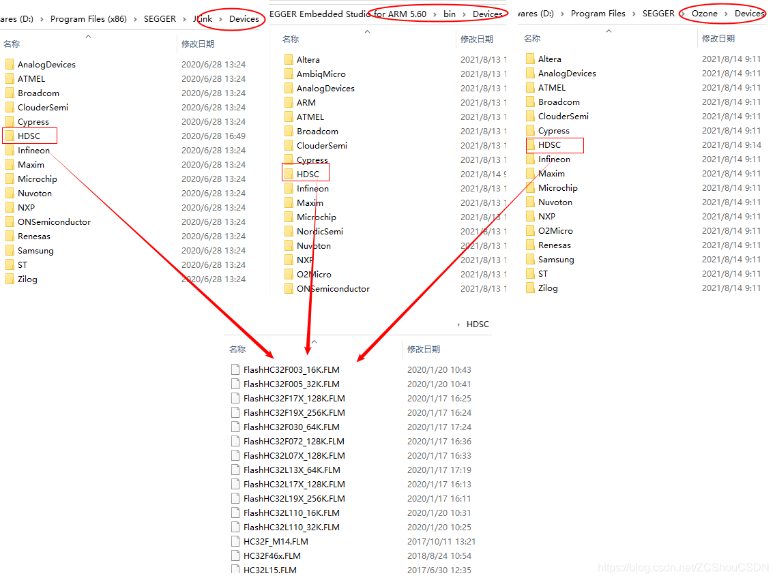The height and width of the screenshot is (580, 775).
Task: Open AnalogDevices folder icon in JLink Devices window
Action: 10,64
